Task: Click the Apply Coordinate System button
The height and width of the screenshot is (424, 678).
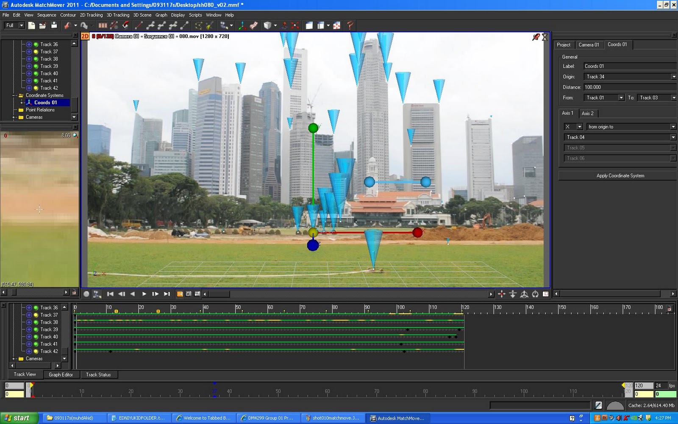Action: pyautogui.click(x=620, y=175)
